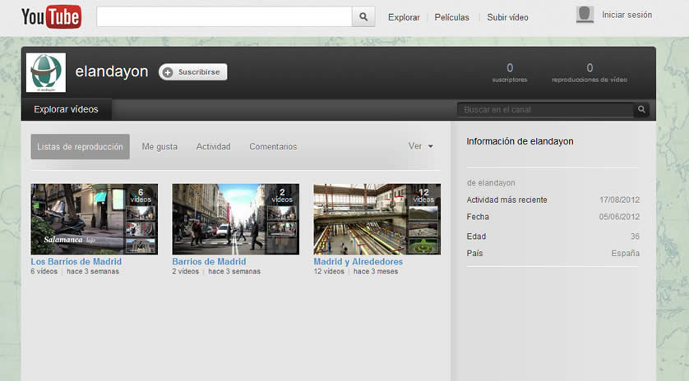Viewport: 689px width, 381px height.
Task: Select the Listas de reproducción tab
Action: point(80,147)
